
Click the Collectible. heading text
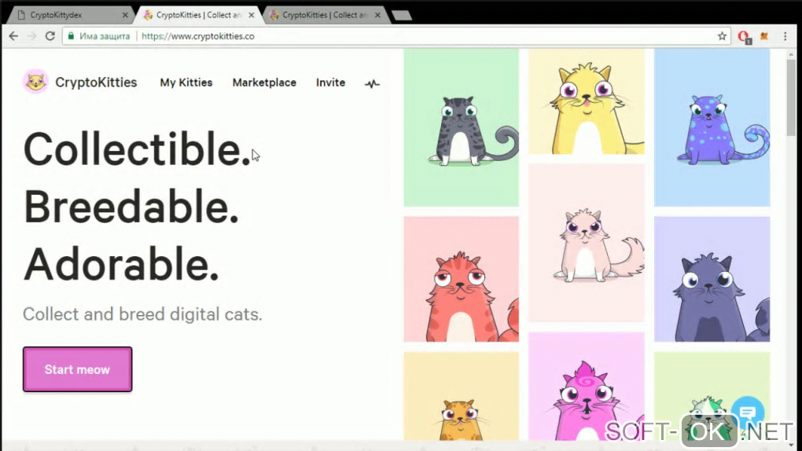[x=137, y=149]
